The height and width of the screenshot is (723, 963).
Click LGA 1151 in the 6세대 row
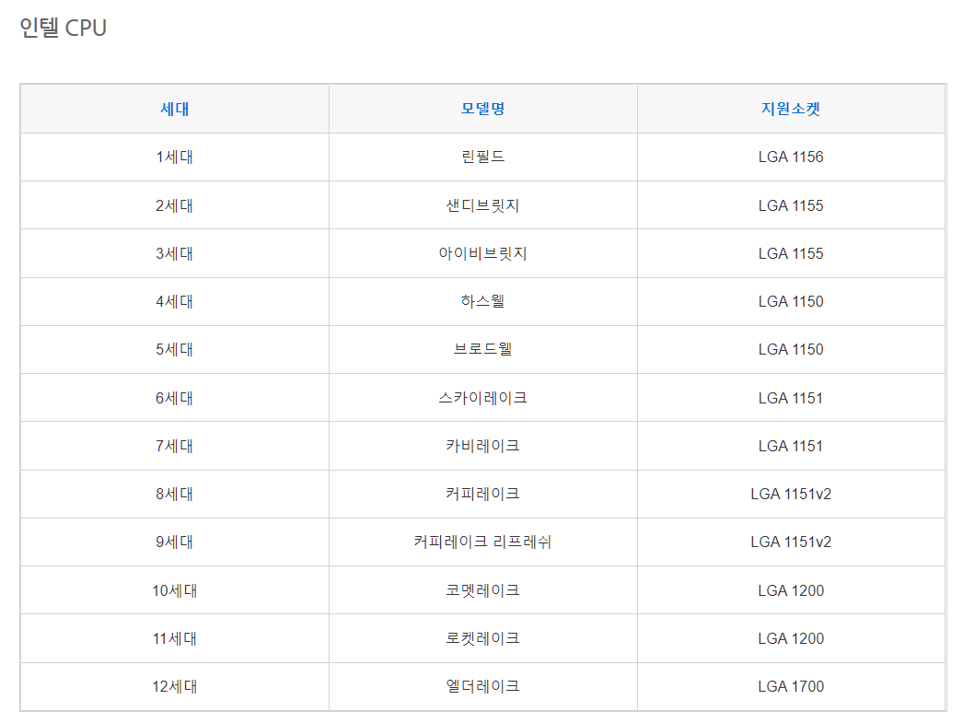(x=791, y=398)
